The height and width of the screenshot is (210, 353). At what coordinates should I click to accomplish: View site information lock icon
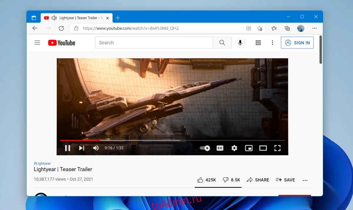[76, 28]
